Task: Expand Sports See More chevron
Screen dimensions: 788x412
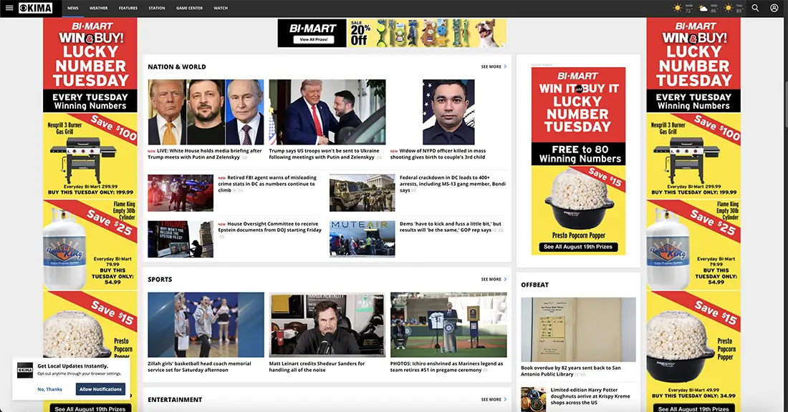Action: [505, 280]
